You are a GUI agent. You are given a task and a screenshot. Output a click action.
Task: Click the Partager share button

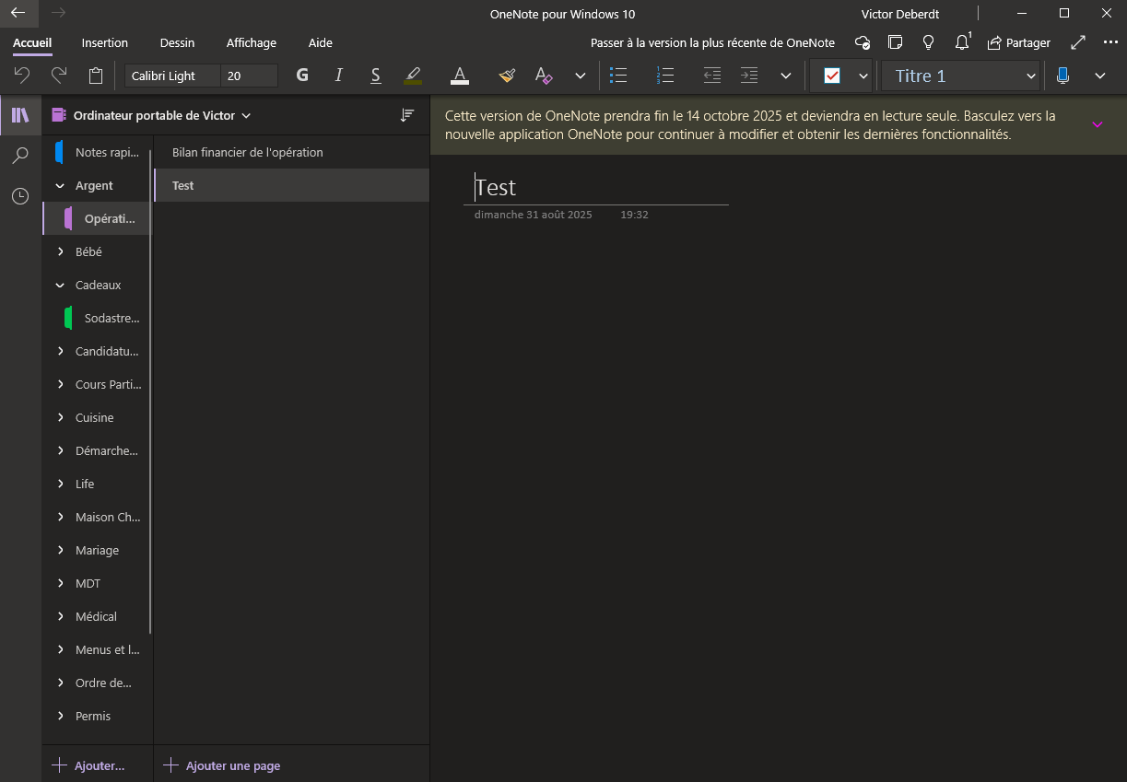pos(1019,42)
